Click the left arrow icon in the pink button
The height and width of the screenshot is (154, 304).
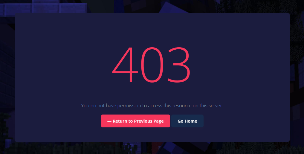click(109, 121)
